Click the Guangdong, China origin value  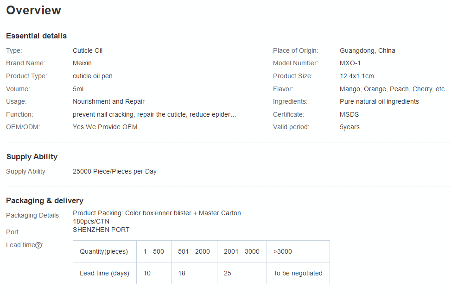367,51
